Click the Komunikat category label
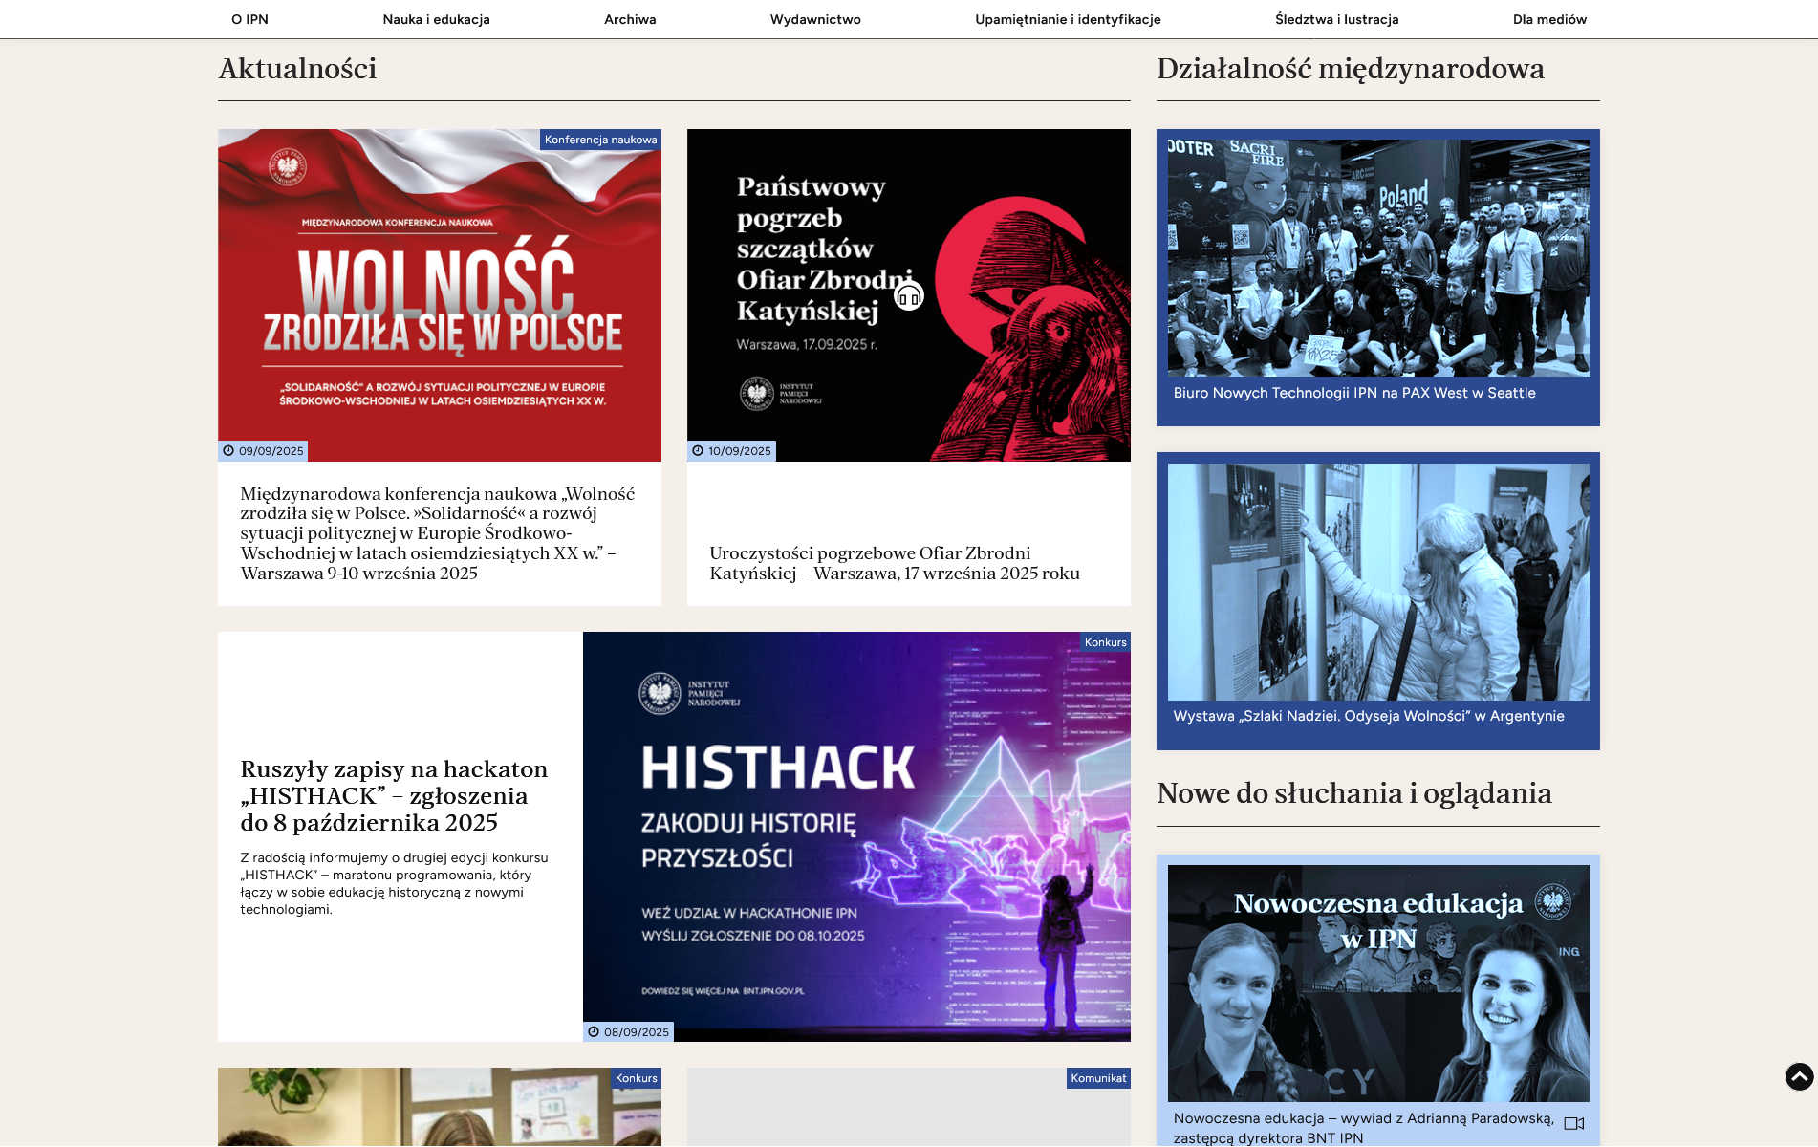This screenshot has height=1147, width=1818. point(1098,1078)
